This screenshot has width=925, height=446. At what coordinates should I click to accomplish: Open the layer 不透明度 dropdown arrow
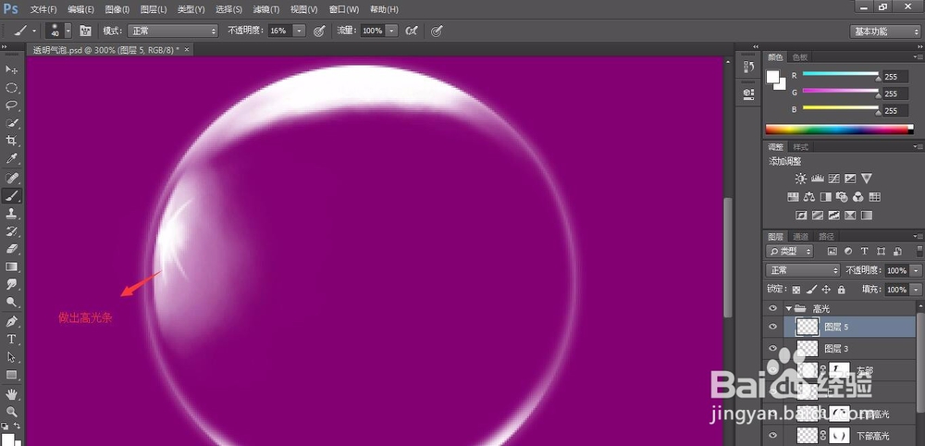pos(915,270)
